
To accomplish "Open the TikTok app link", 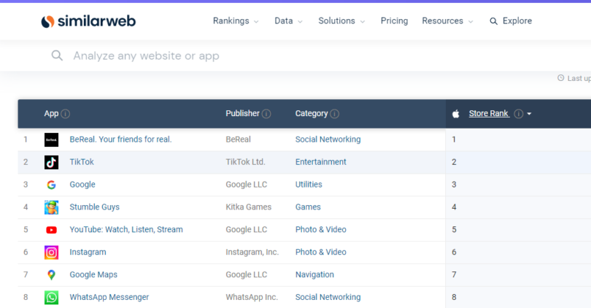I will click(x=82, y=162).
